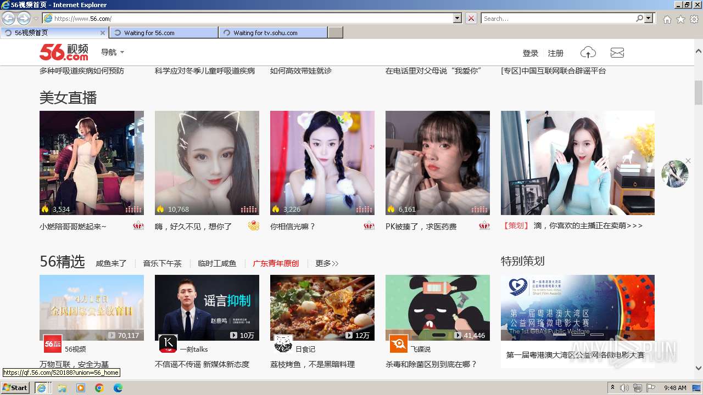Image resolution: width=703 pixels, height=395 pixels.
Task: Click crown badge beside PK被揍了
Action: pos(484,225)
